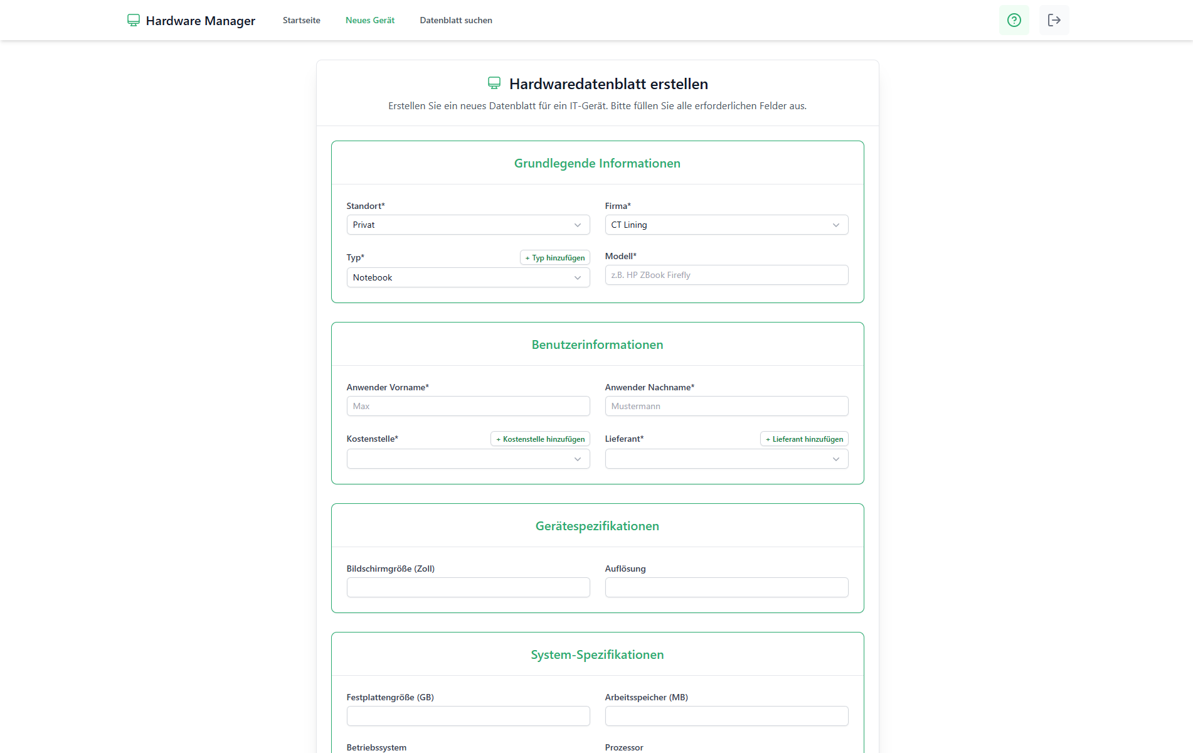The image size is (1193, 753).
Task: Focus the Auflösung input field
Action: [x=726, y=587]
